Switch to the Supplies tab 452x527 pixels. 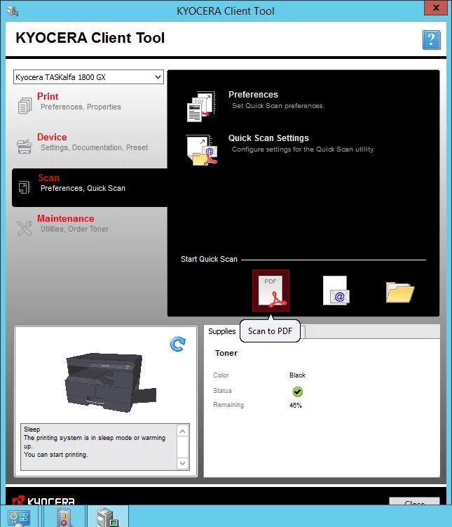click(222, 331)
